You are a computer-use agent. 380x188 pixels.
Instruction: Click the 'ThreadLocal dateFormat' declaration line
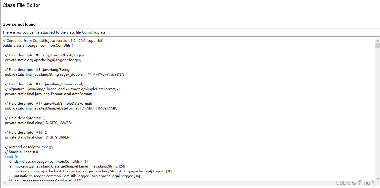(x=49, y=94)
